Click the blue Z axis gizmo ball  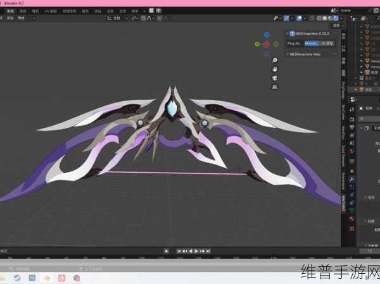[267, 35]
